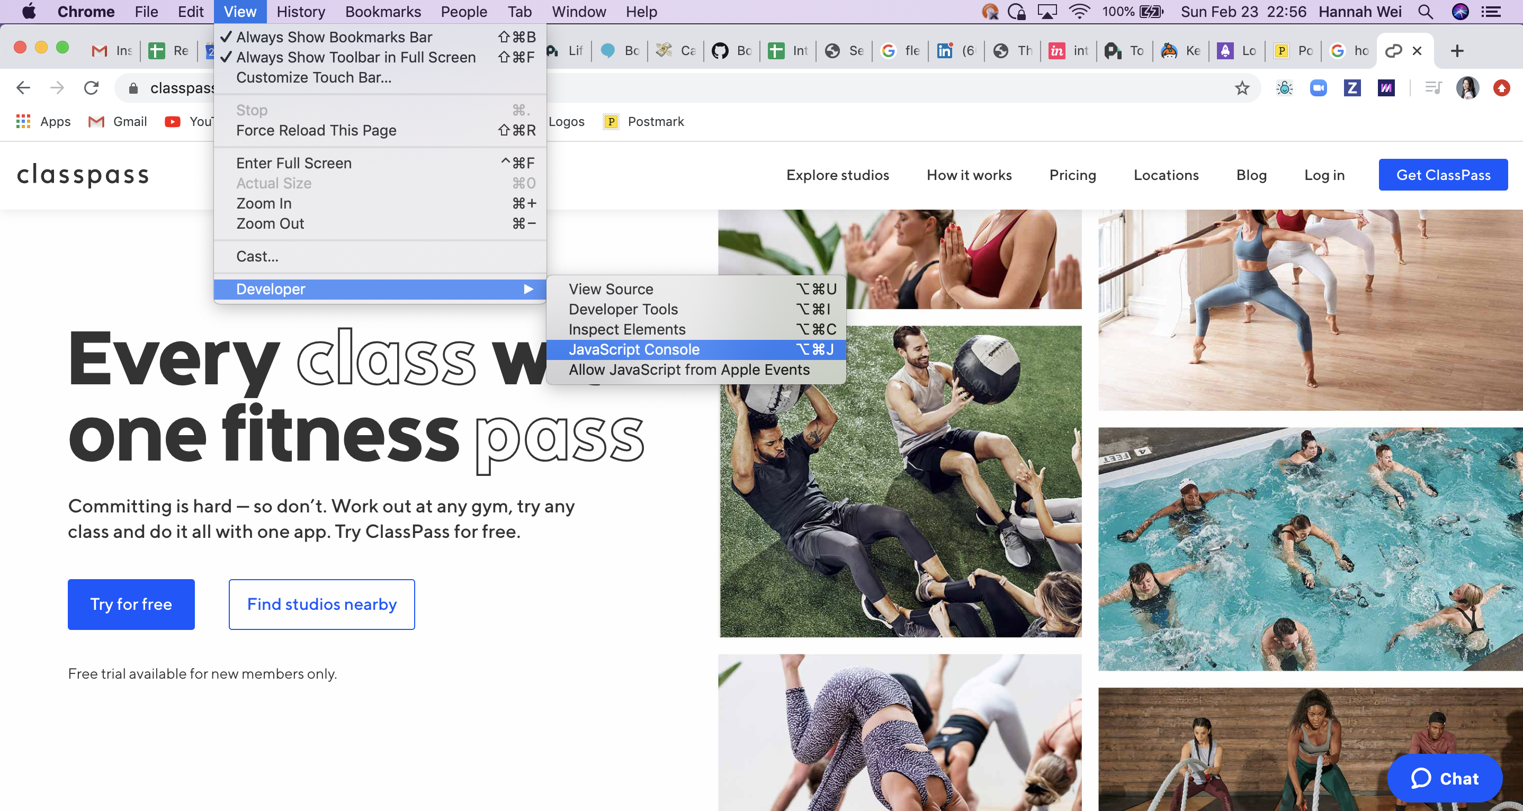Choose Zoom Out from View menu
Image resolution: width=1523 pixels, height=811 pixels.
[380, 223]
